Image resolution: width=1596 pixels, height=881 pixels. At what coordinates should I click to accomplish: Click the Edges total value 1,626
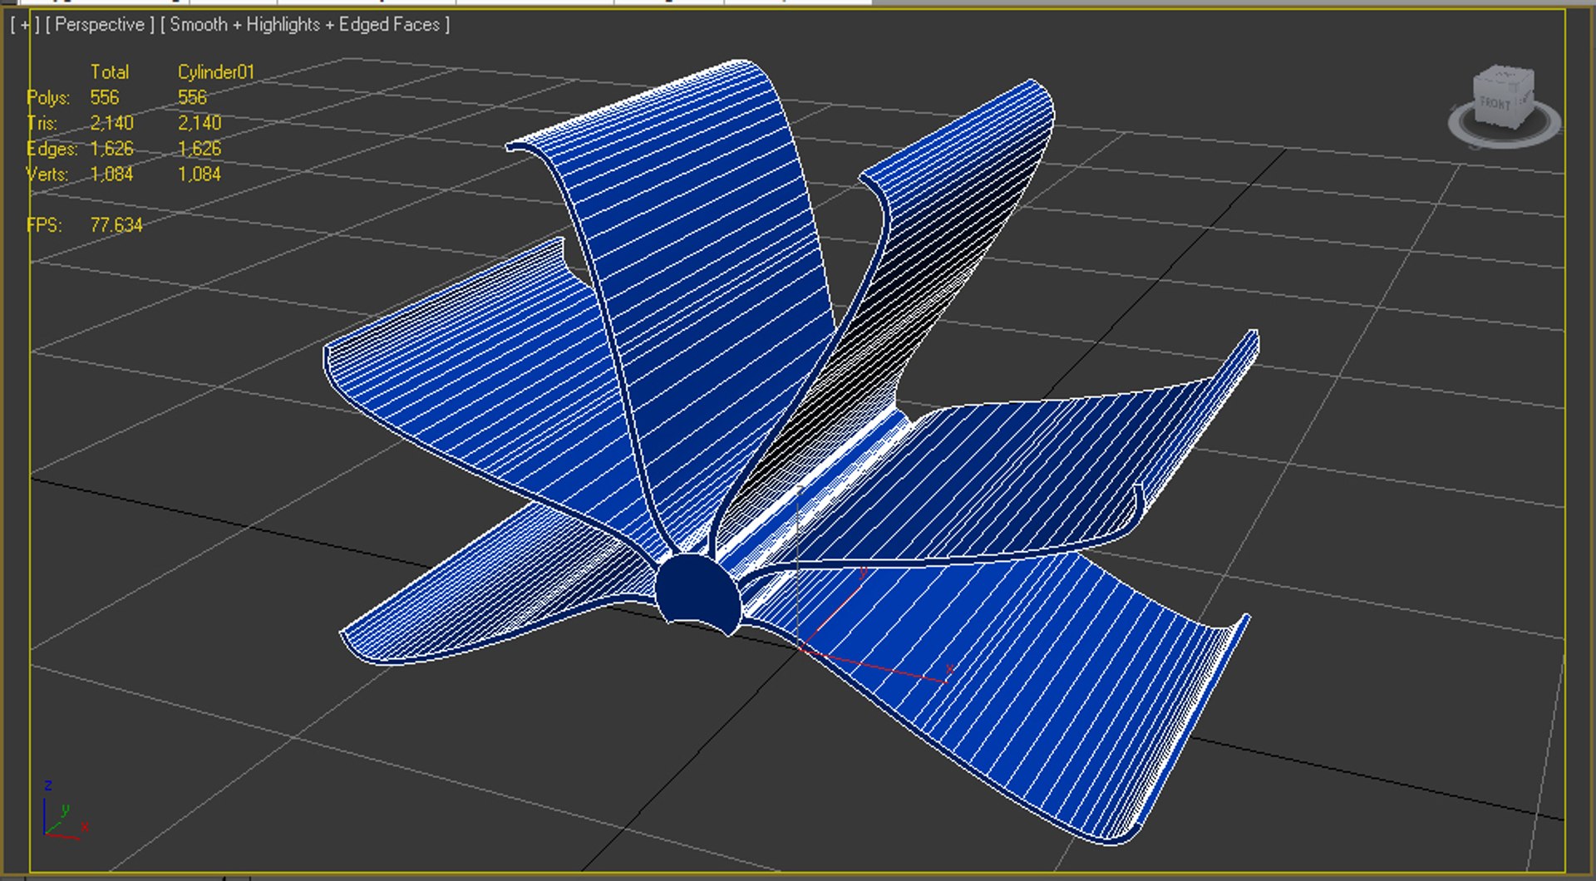point(112,149)
